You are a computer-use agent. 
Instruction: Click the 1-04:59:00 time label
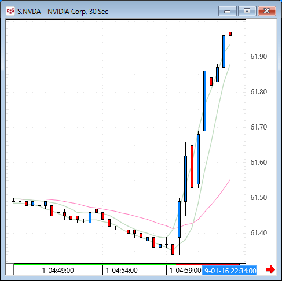(x=185, y=271)
